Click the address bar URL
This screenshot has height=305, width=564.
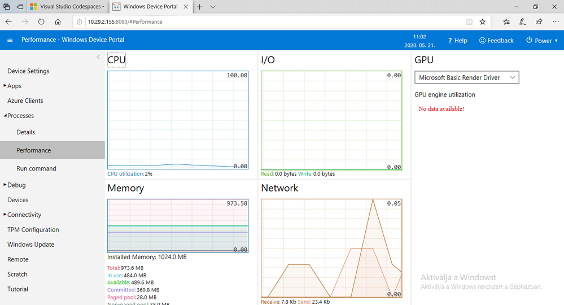[125, 22]
